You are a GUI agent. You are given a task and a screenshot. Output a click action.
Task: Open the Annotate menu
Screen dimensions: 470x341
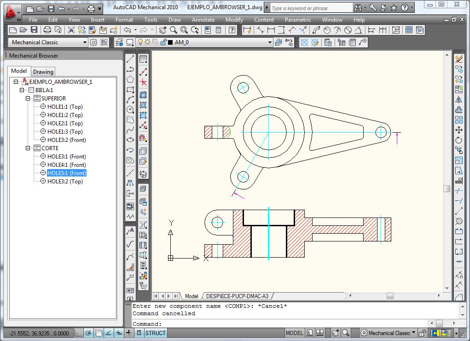(203, 20)
